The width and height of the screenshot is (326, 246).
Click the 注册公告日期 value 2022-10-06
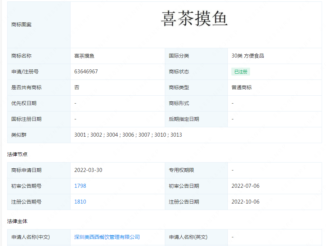coord(246,202)
